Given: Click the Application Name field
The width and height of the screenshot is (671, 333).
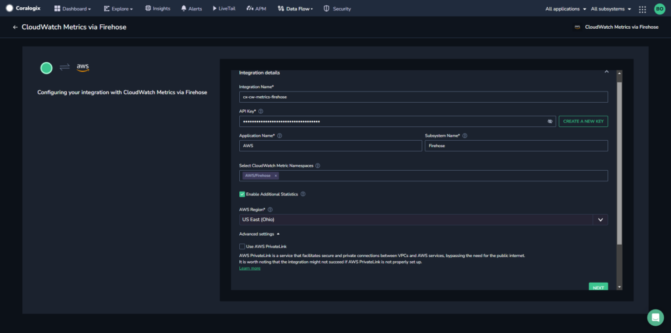Looking at the screenshot, I should point(330,146).
